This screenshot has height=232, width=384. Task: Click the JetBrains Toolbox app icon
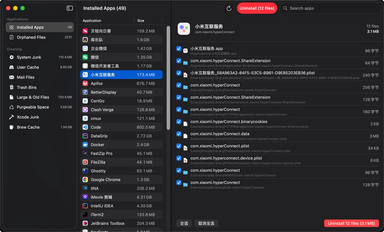[x=85, y=224]
